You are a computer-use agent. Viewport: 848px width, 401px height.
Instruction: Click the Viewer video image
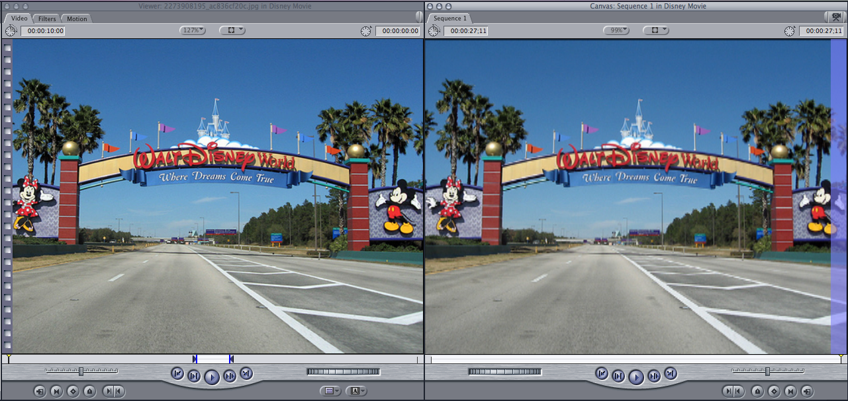[218, 196]
